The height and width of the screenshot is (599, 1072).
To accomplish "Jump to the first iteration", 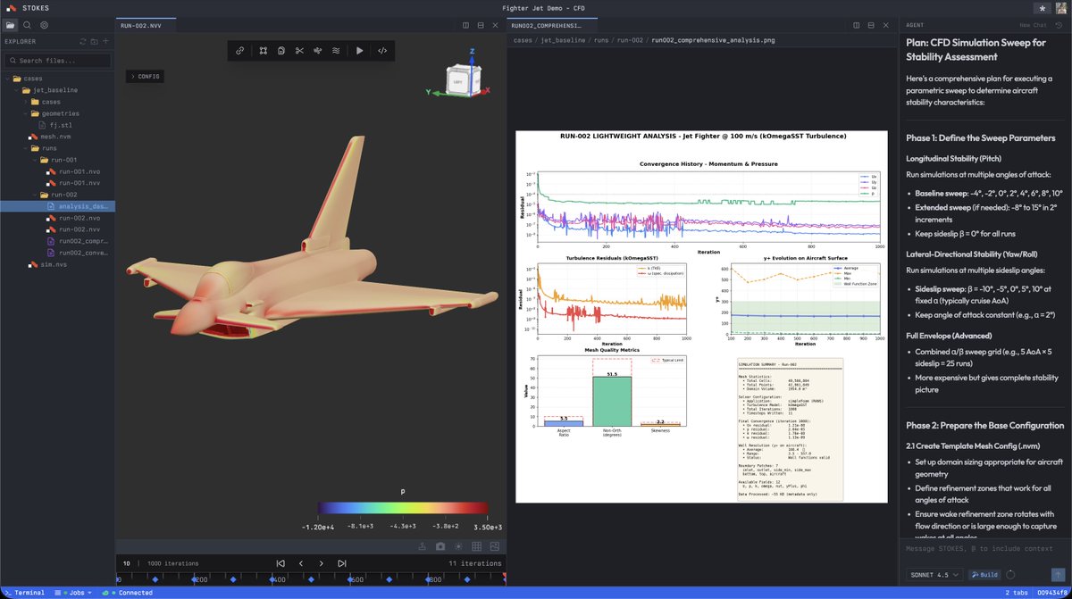I will 281,563.
